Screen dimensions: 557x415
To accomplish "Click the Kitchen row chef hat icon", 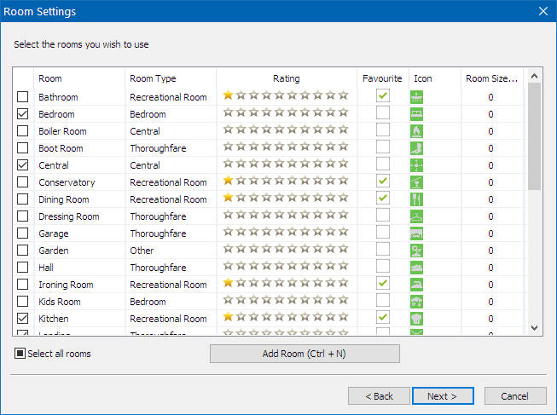I will pos(416,319).
